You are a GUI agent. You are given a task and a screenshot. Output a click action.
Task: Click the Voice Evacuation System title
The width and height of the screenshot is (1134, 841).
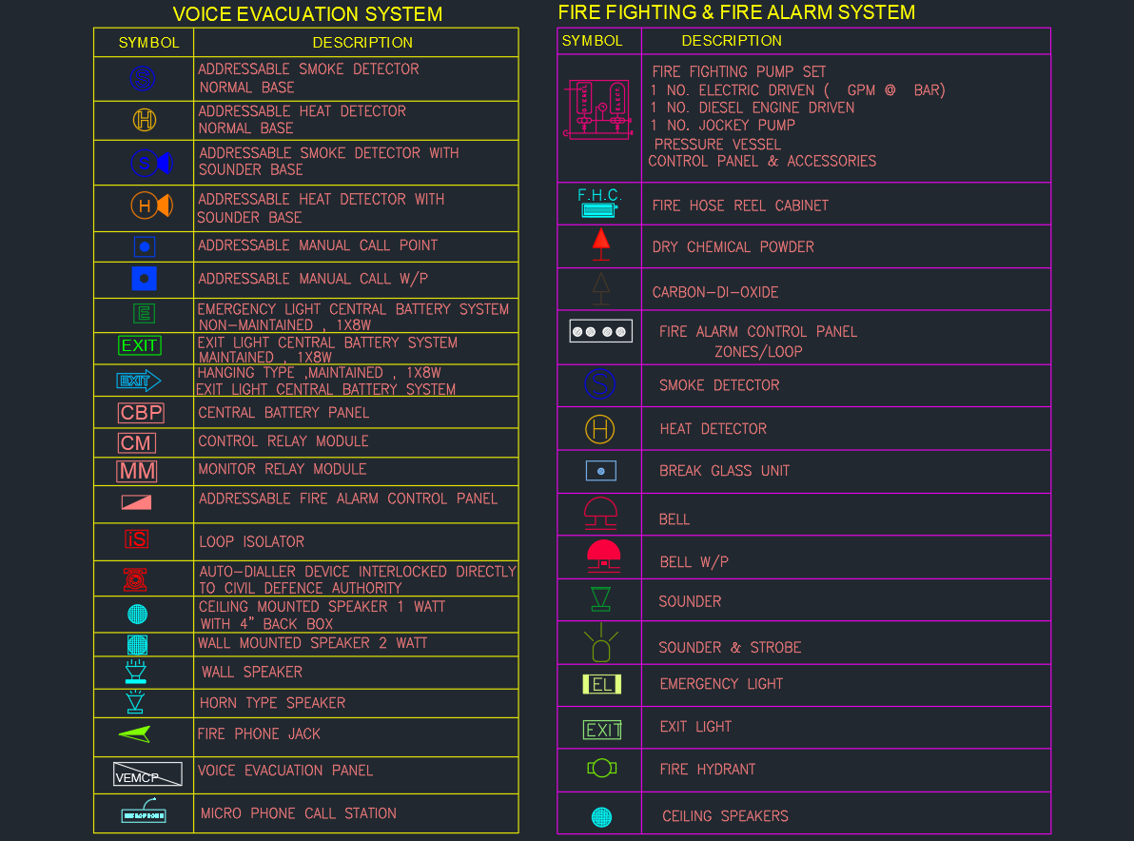coord(307,14)
